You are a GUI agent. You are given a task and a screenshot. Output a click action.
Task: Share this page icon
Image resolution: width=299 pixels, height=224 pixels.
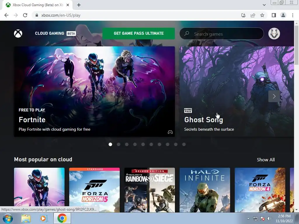[x=253, y=15]
